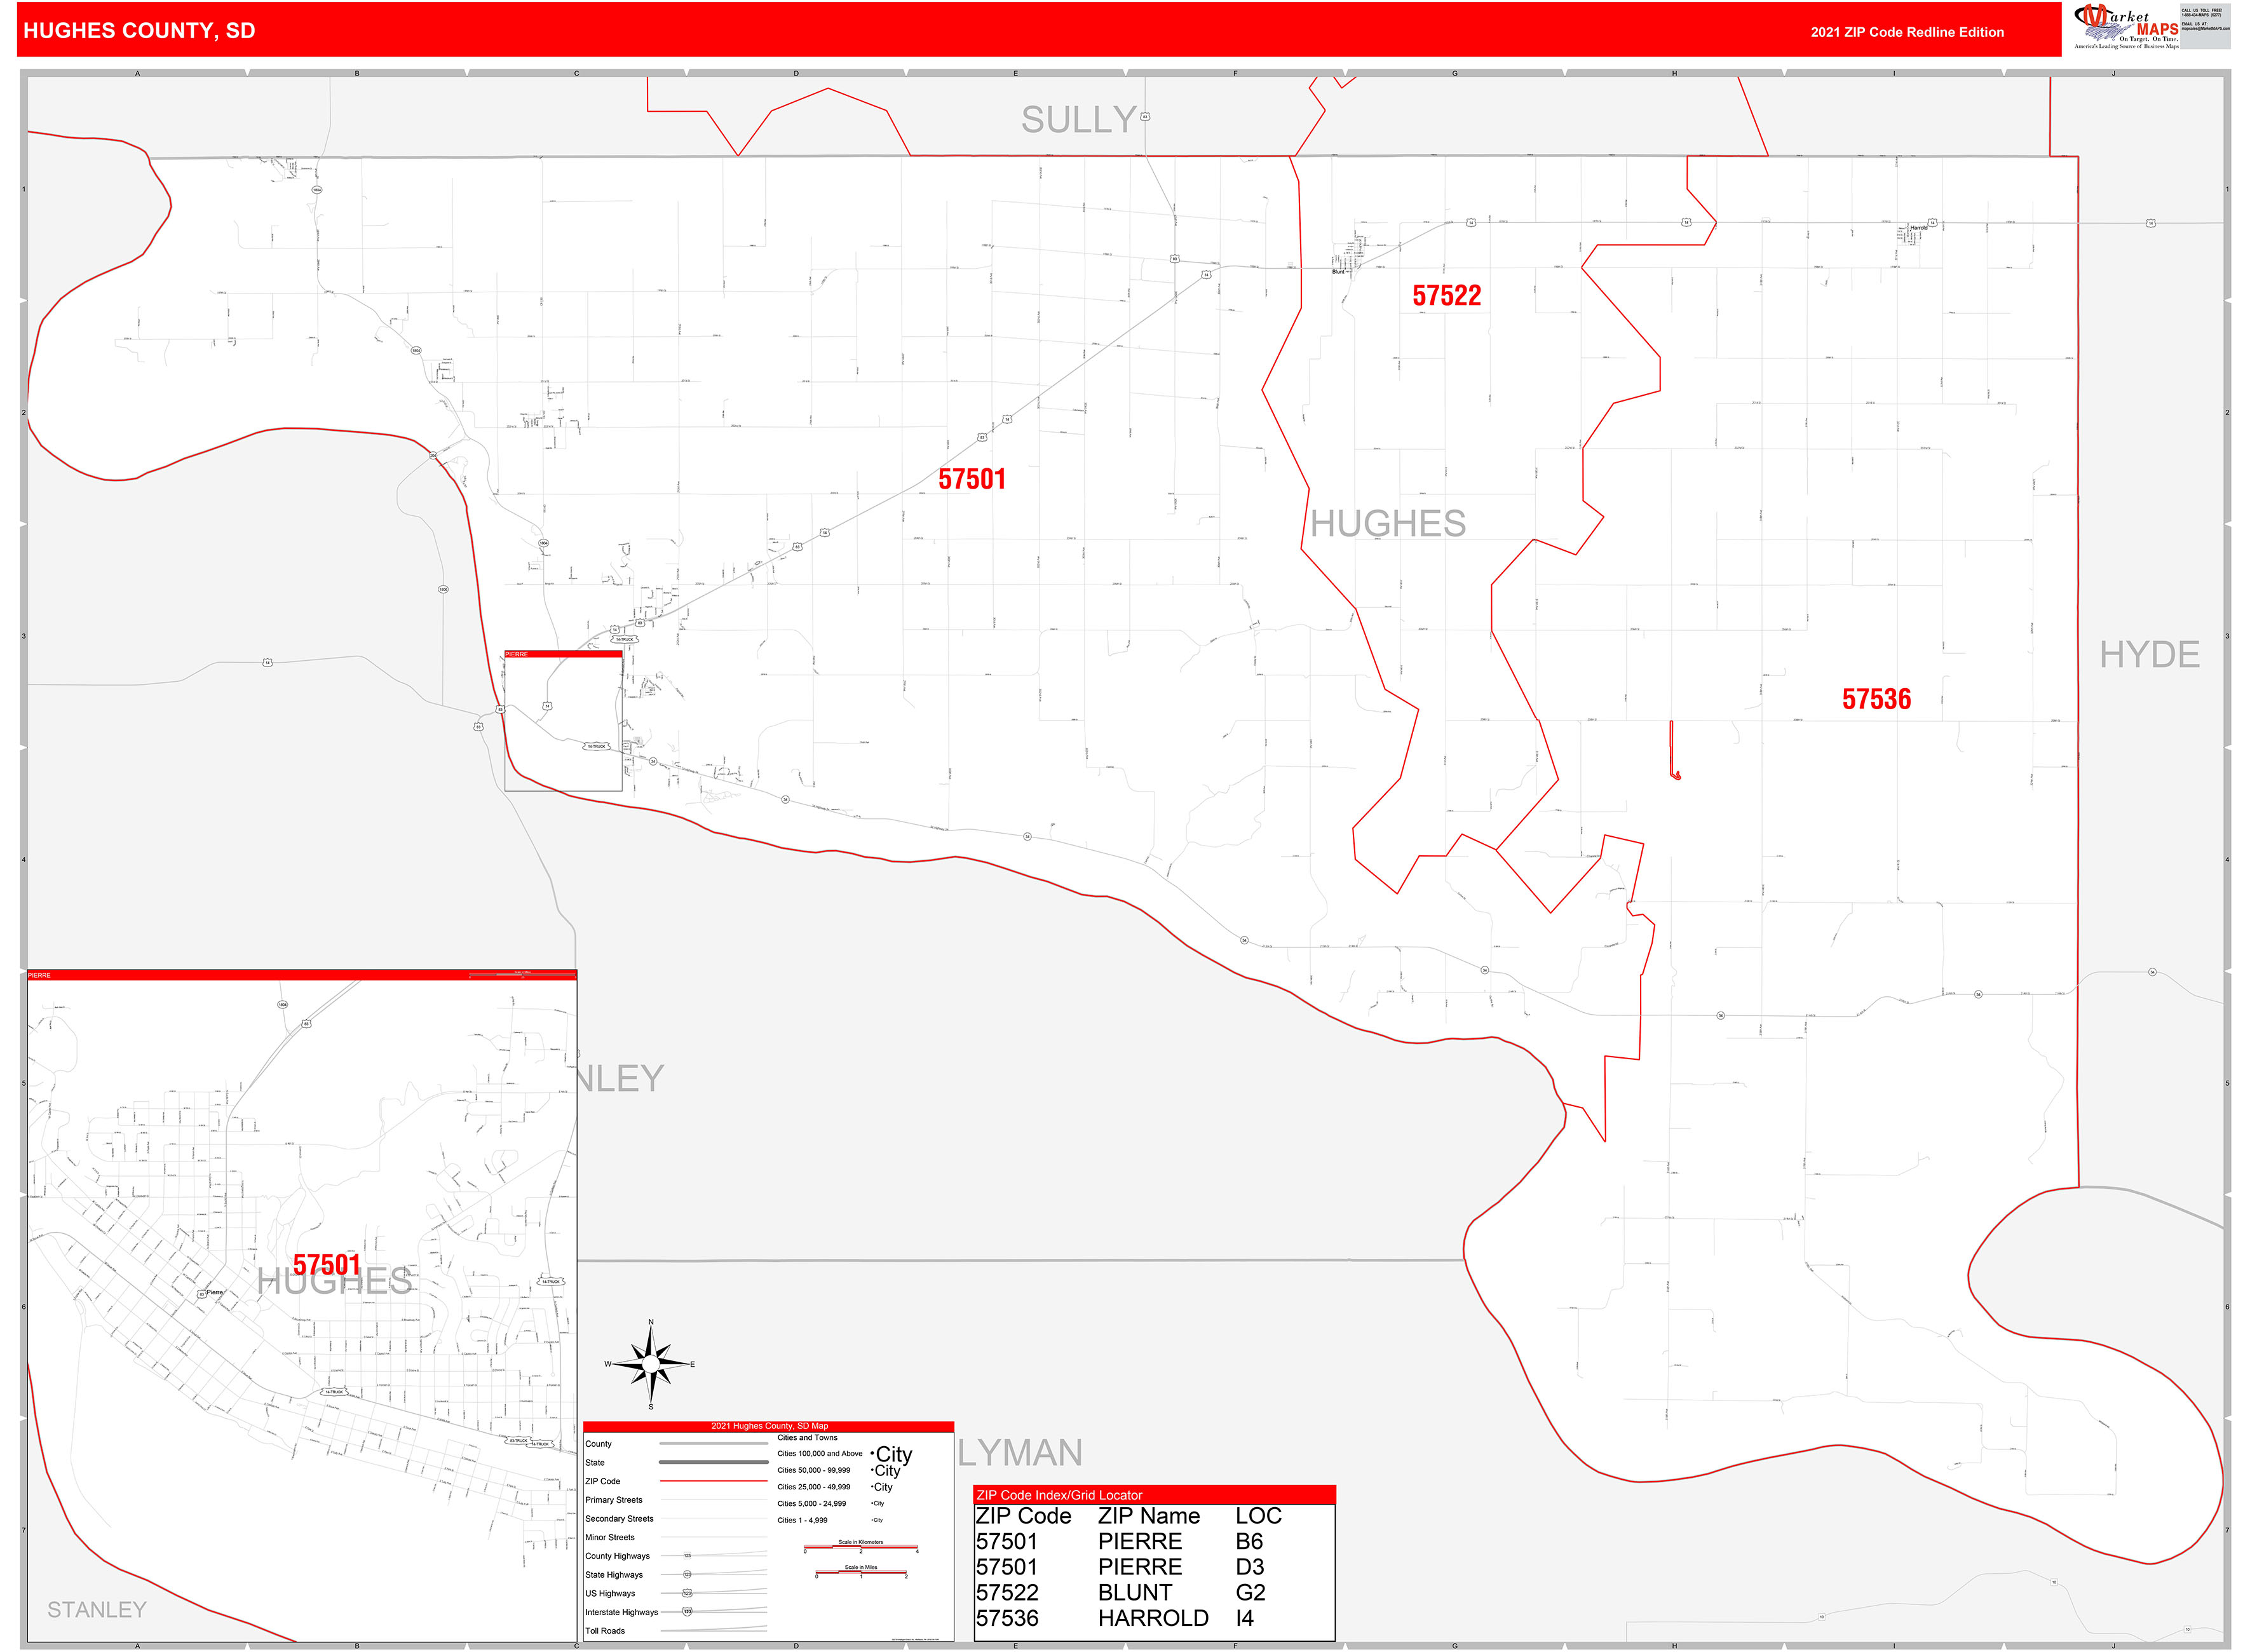Click the Cities 25,000 - 49,999 legend entry
Viewport: 2250px width, 1652px height.
pos(813,1487)
